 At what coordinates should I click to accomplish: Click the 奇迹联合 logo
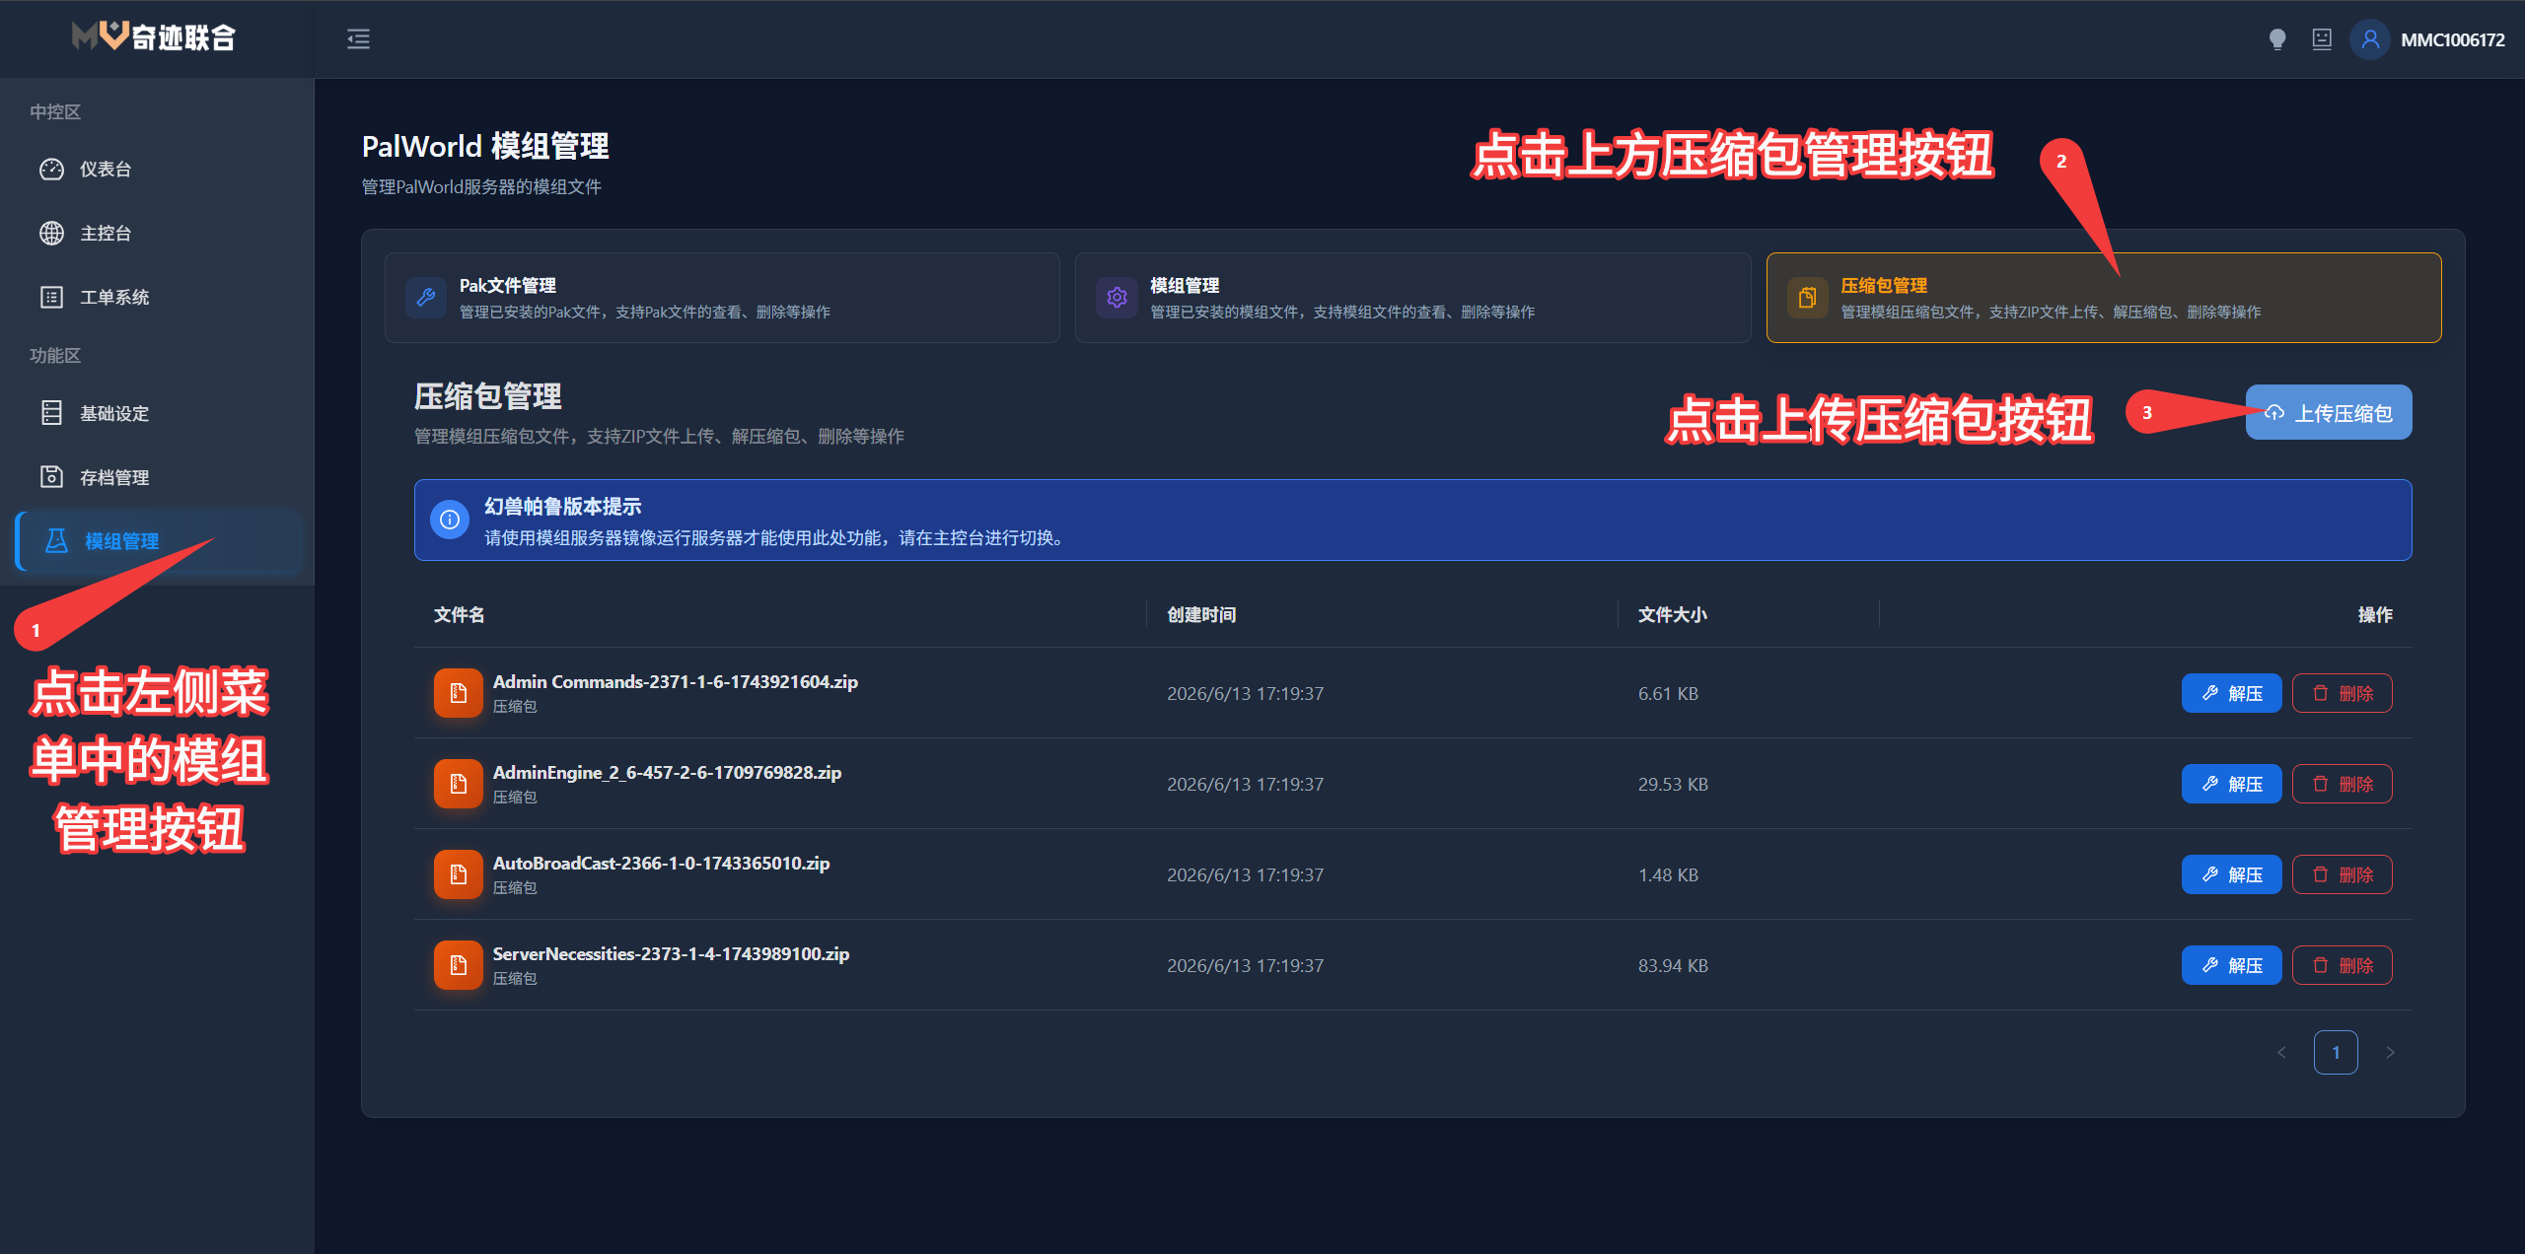(x=155, y=37)
